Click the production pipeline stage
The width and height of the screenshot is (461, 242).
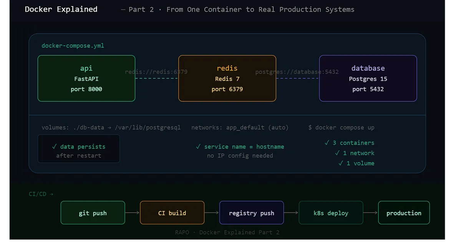click(x=404, y=212)
